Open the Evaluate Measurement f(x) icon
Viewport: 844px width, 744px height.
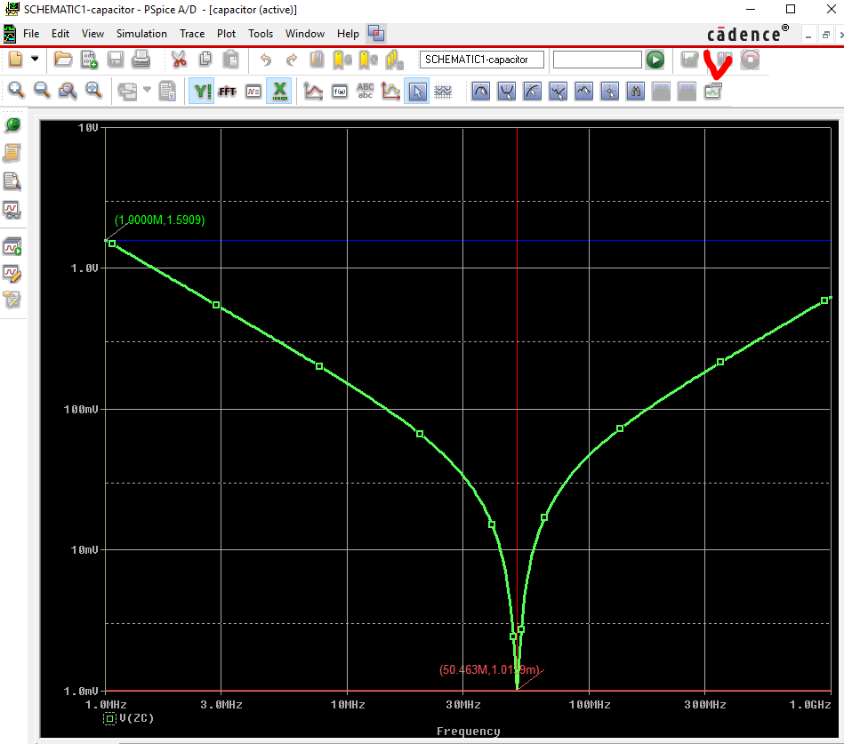[x=340, y=92]
